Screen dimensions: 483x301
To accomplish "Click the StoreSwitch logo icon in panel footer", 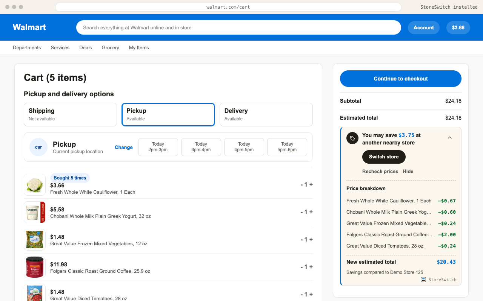I will [x=423, y=280].
